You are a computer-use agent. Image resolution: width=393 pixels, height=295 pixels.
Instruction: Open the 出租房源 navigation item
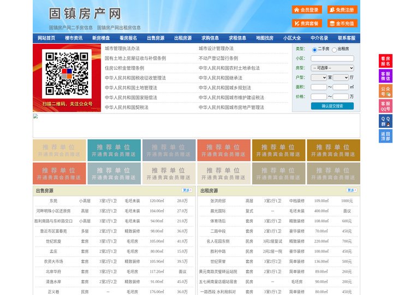point(183,38)
